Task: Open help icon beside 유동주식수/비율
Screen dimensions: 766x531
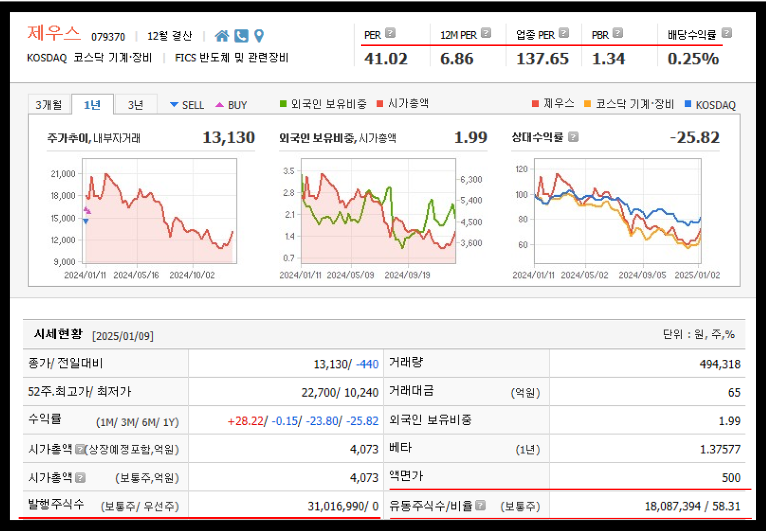Action: click(x=480, y=505)
